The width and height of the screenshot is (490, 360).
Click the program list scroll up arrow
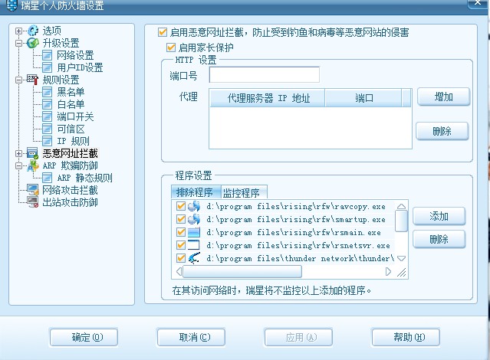pyautogui.click(x=401, y=206)
